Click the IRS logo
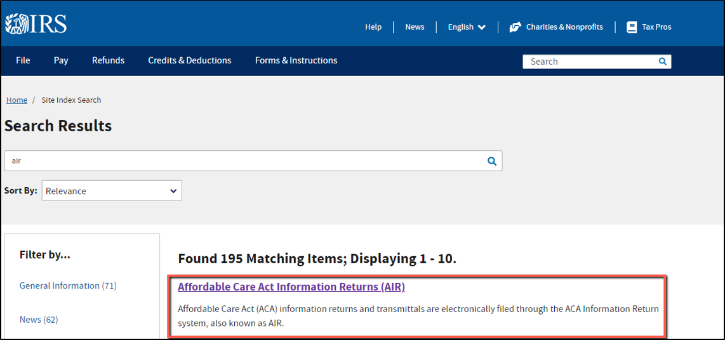This screenshot has height=340, width=725. [x=36, y=24]
